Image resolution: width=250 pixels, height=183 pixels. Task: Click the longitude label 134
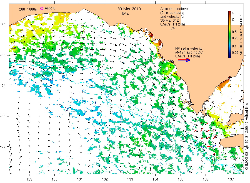(155, 179)
